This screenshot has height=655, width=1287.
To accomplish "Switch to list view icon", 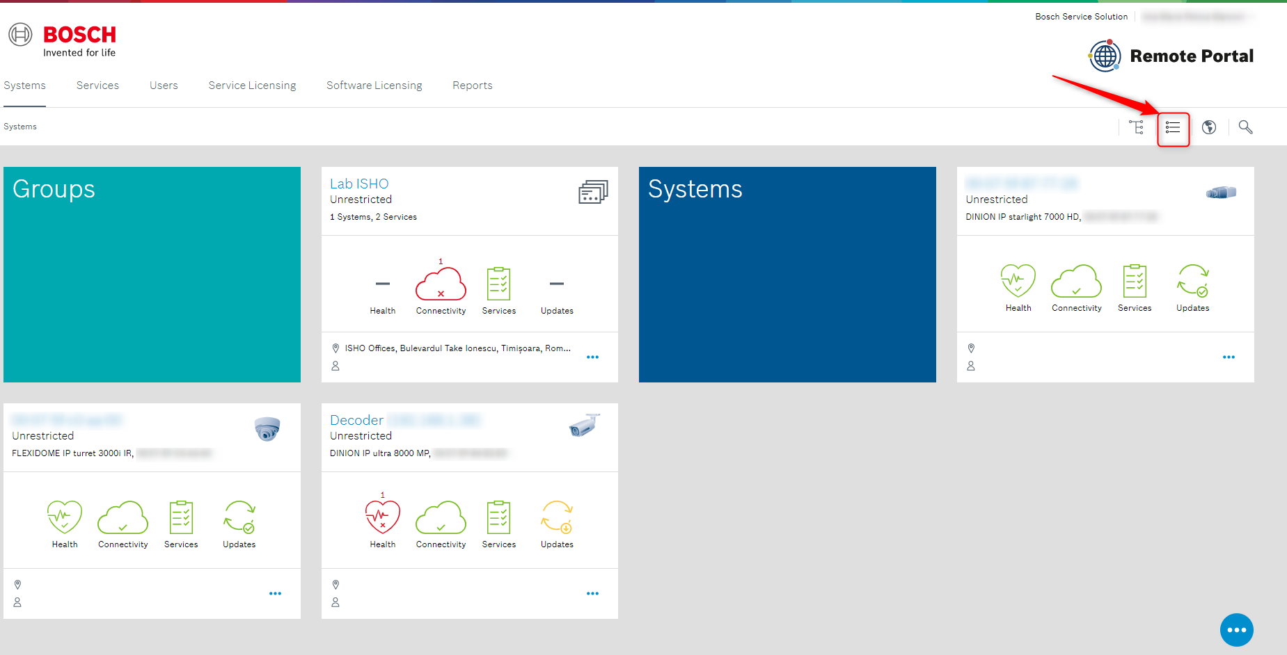I will click(x=1173, y=128).
